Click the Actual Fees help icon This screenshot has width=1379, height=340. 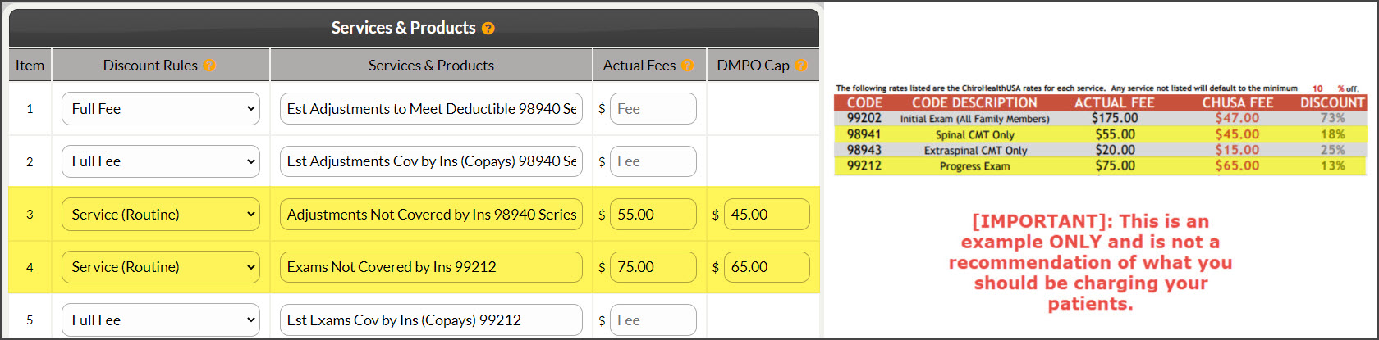(x=688, y=66)
